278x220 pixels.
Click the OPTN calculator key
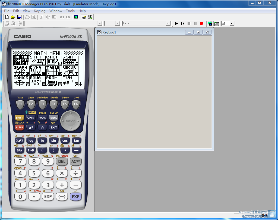tap(31, 117)
